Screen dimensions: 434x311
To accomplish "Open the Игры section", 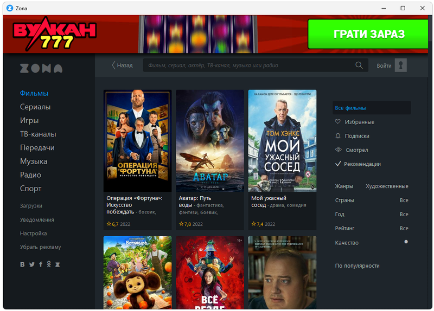I will click(x=29, y=120).
